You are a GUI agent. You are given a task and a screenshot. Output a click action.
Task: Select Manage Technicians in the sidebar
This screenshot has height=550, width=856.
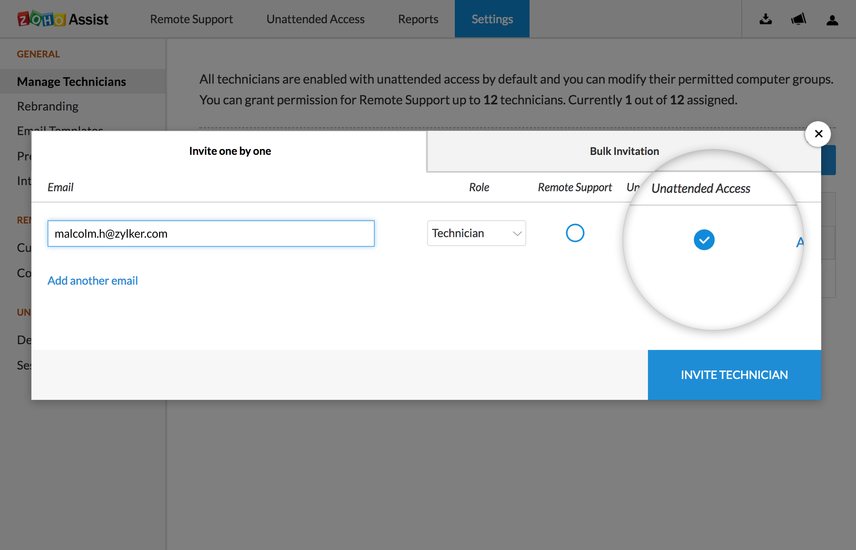point(71,82)
